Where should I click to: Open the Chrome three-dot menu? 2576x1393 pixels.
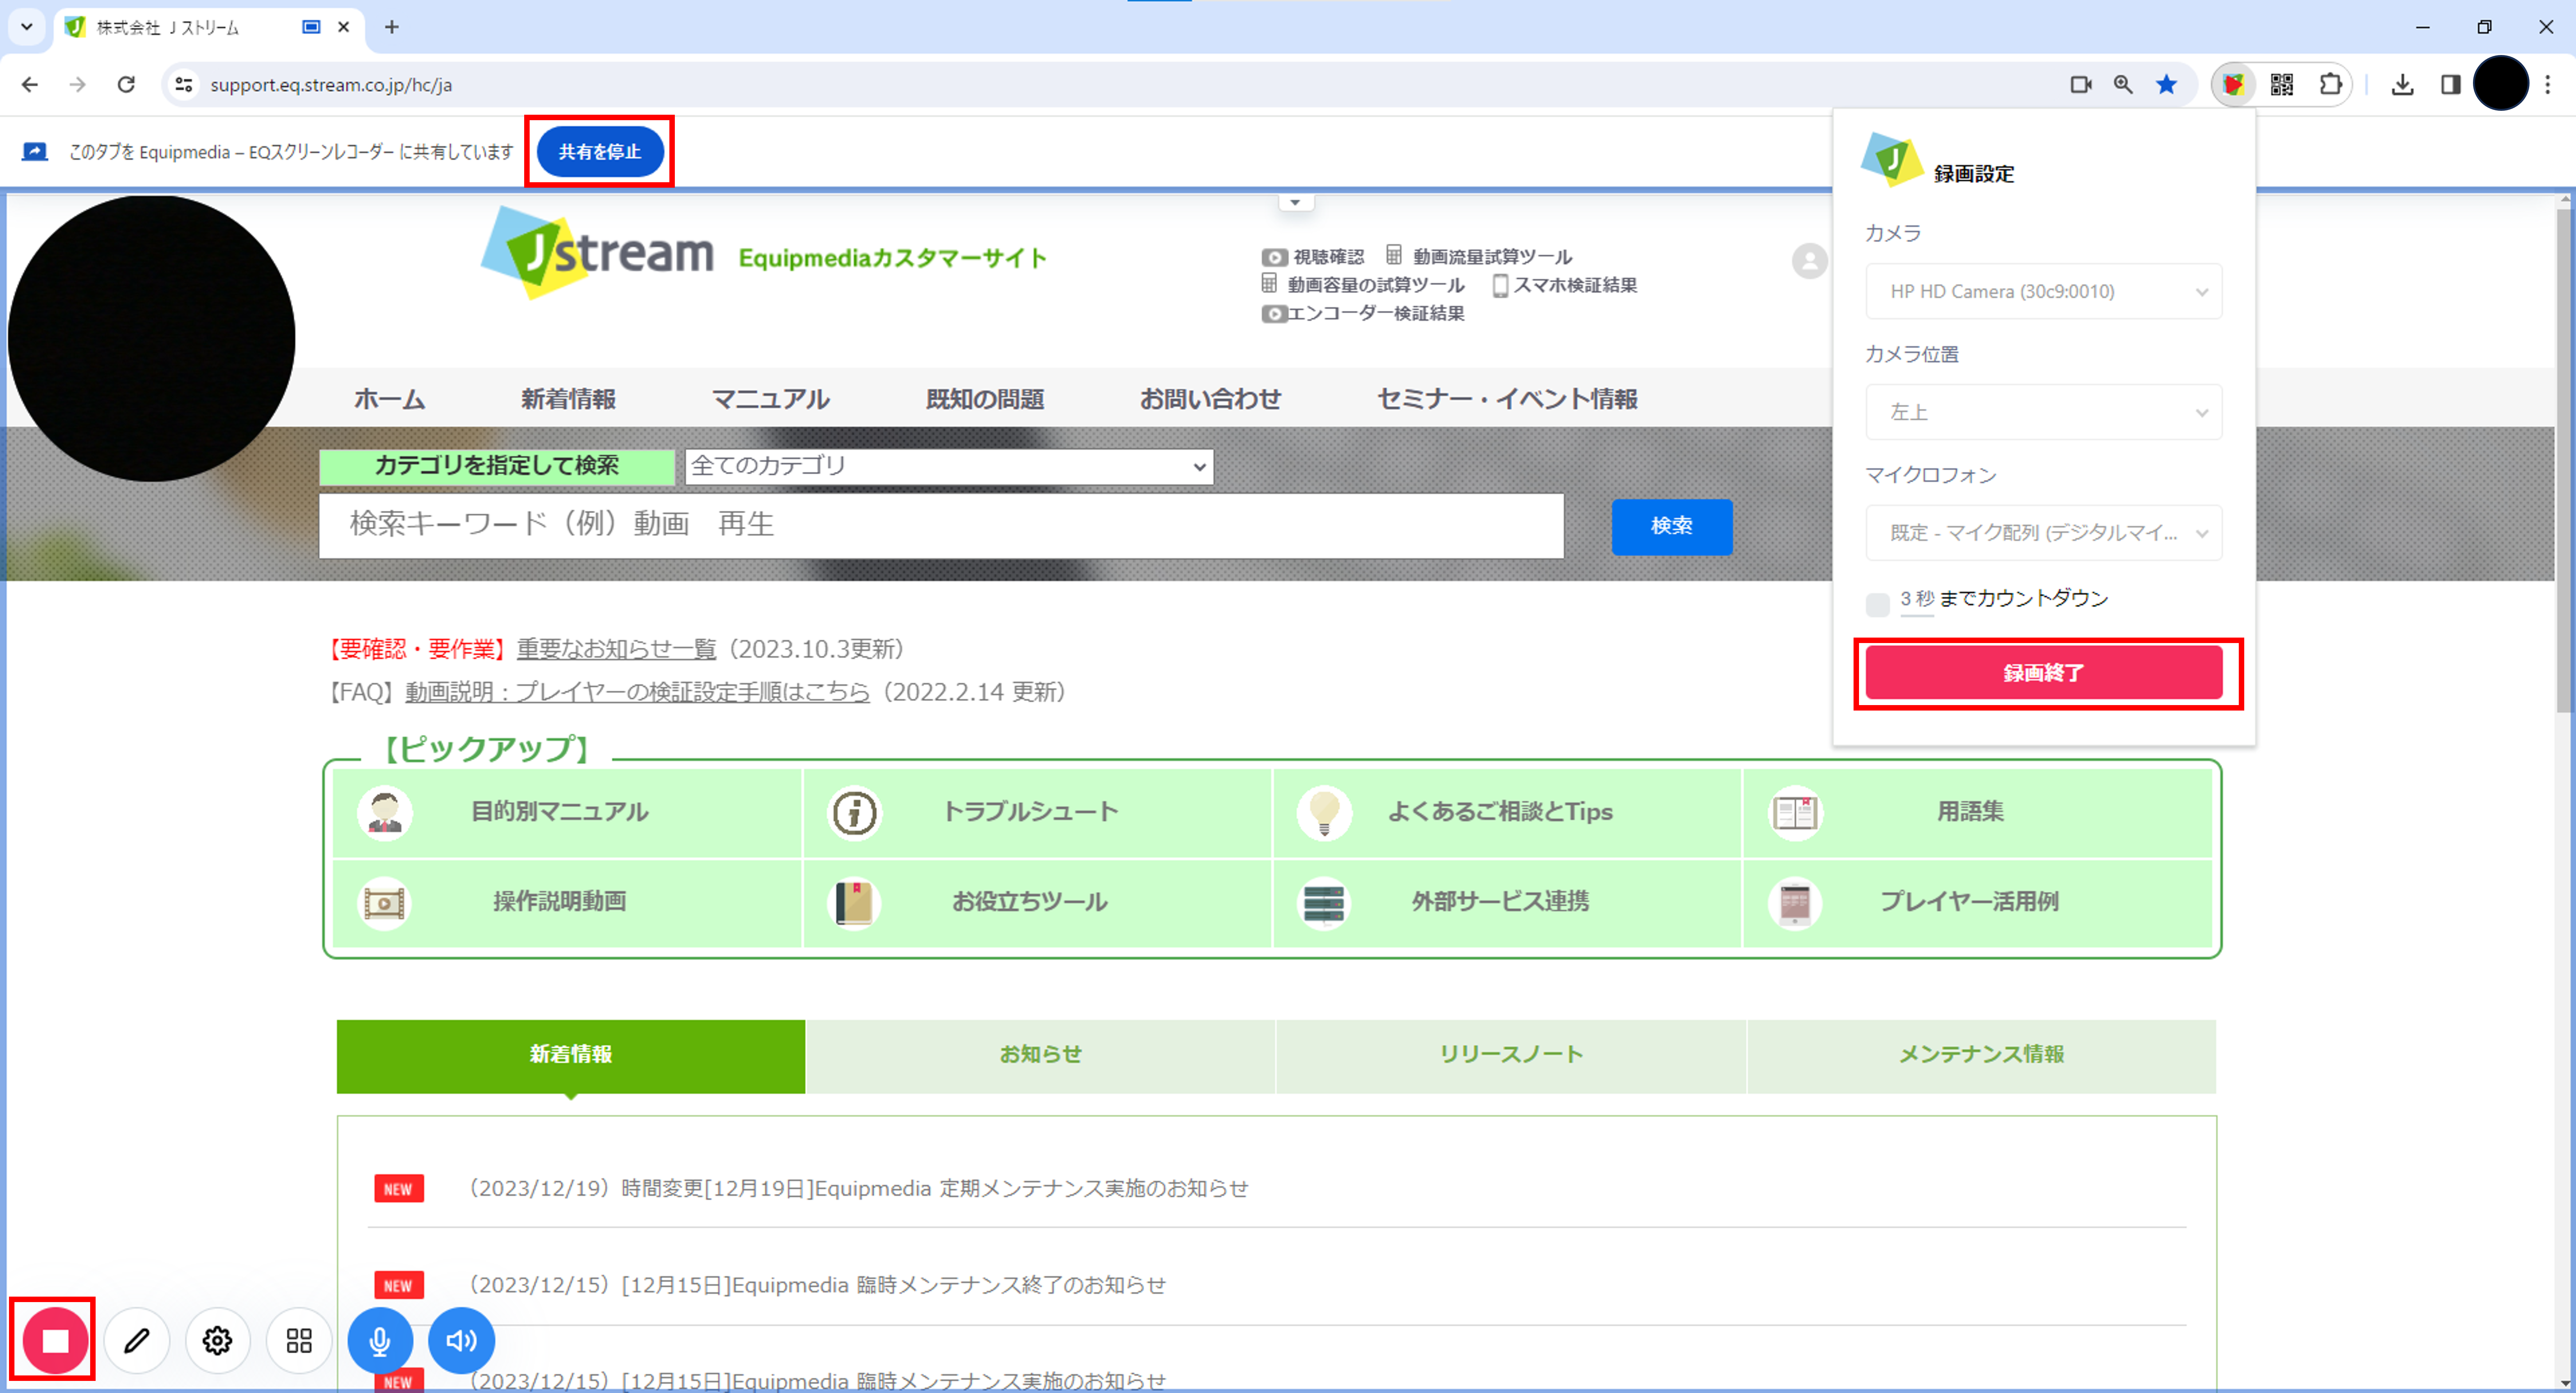click(x=2547, y=85)
